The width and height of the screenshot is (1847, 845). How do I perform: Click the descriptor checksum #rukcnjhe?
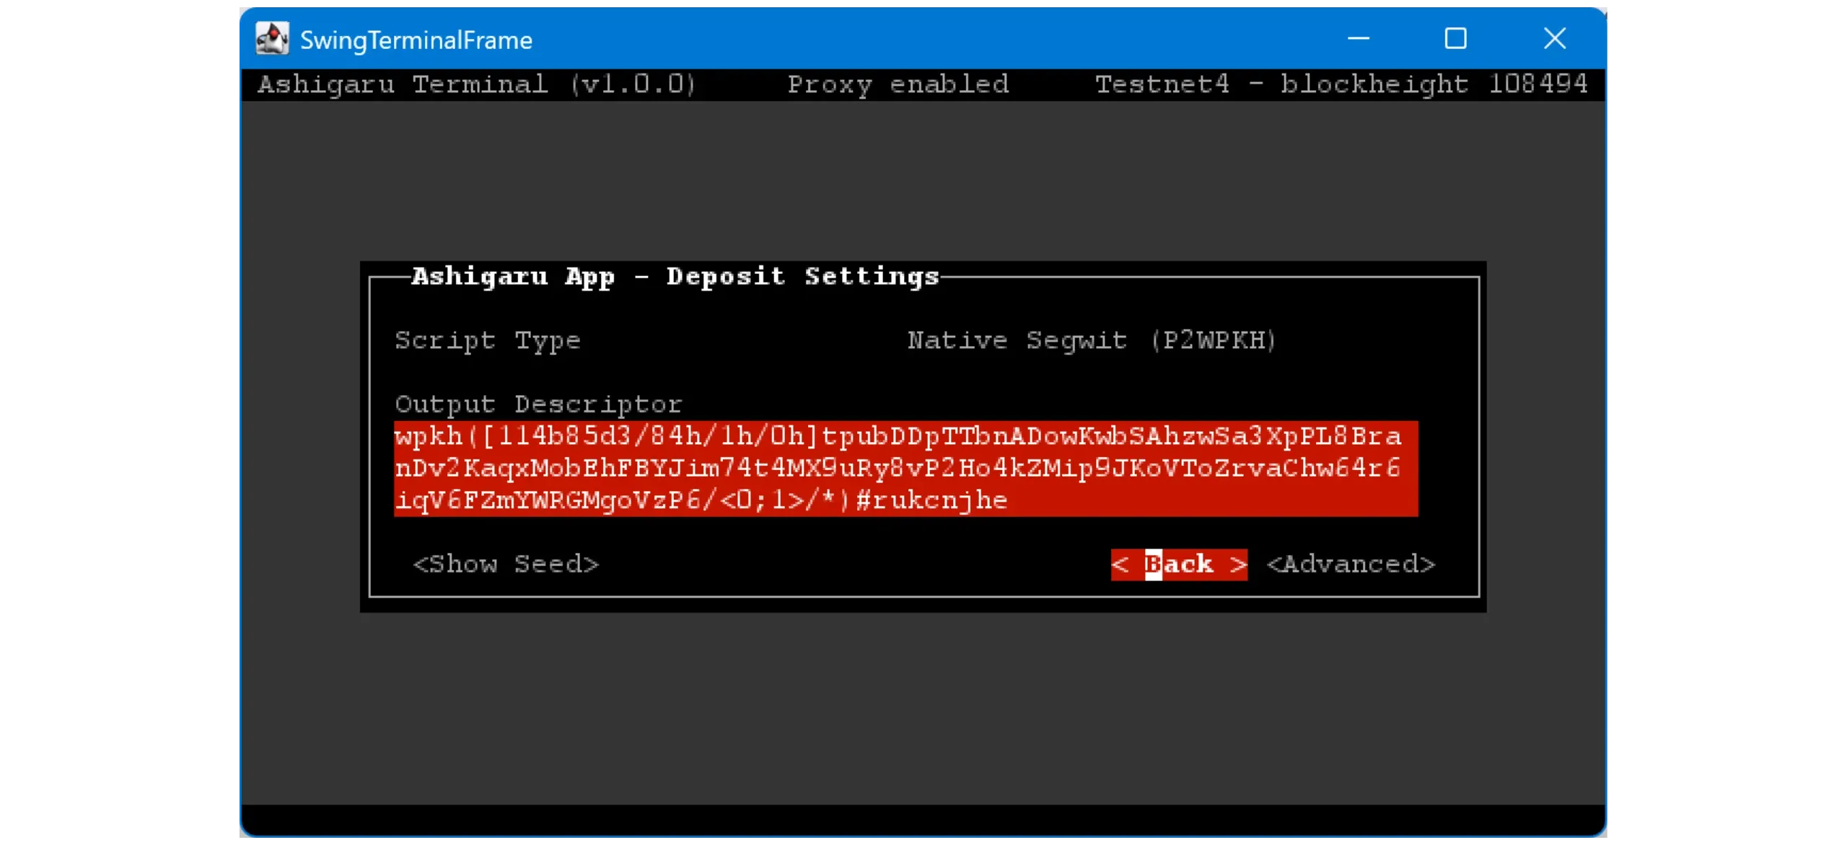pyautogui.click(x=931, y=500)
